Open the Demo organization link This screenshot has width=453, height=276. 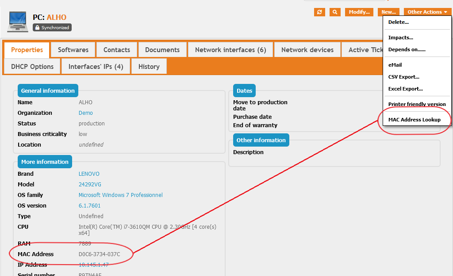(x=85, y=113)
